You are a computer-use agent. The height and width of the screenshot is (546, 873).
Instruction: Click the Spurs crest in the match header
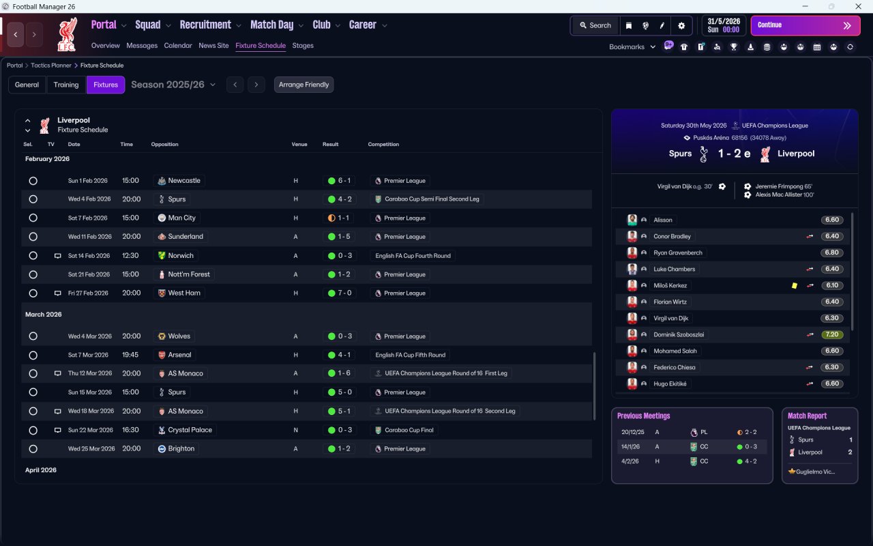pos(705,154)
